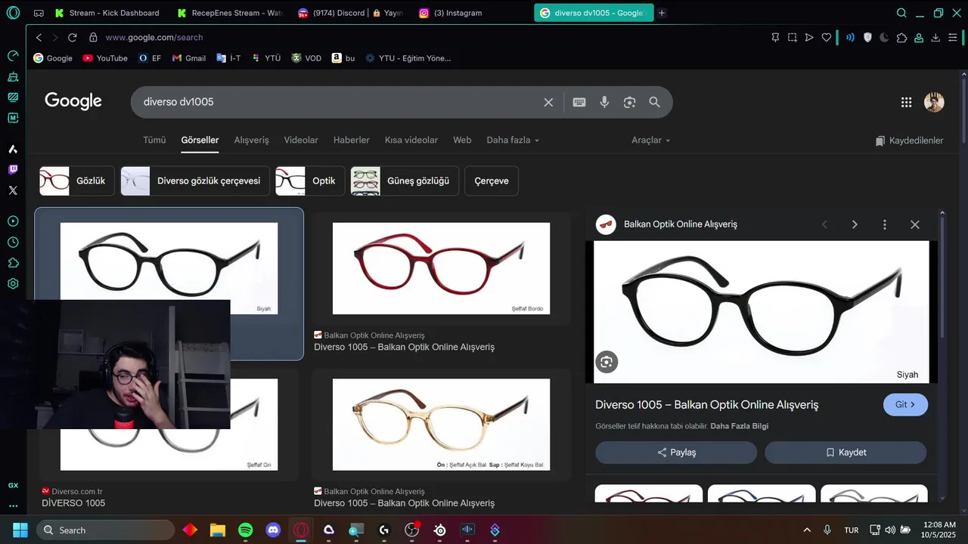Open the extensions puzzle icon in toolbar

point(901,37)
